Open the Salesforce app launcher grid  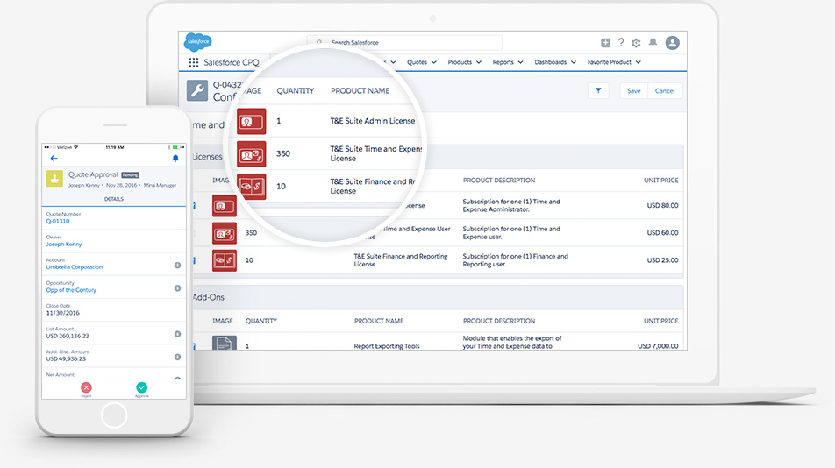coord(194,63)
